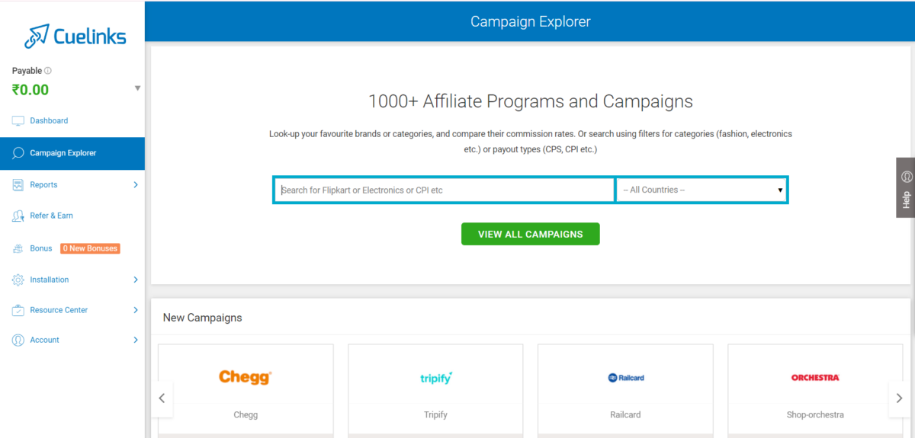
Task: Click the Tripify name label
Action: tap(435, 415)
